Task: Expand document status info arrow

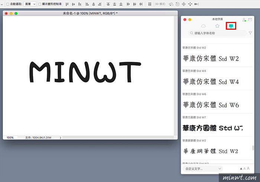Action: (60, 138)
